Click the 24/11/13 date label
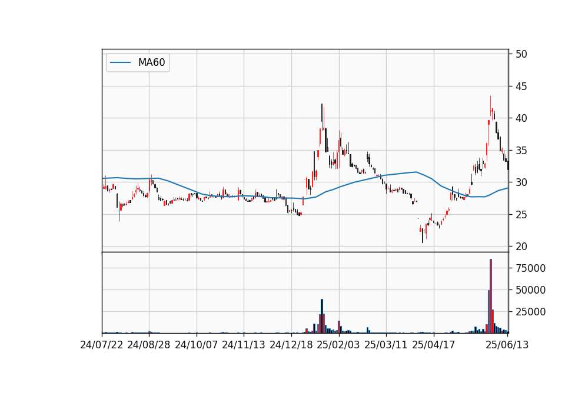The image size is (565, 406). [244, 345]
